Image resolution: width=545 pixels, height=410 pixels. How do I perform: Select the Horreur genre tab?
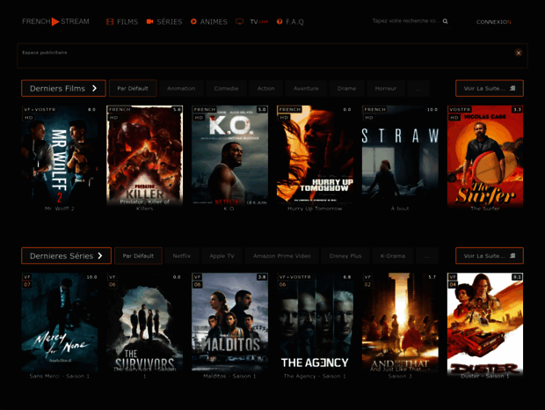(x=386, y=88)
